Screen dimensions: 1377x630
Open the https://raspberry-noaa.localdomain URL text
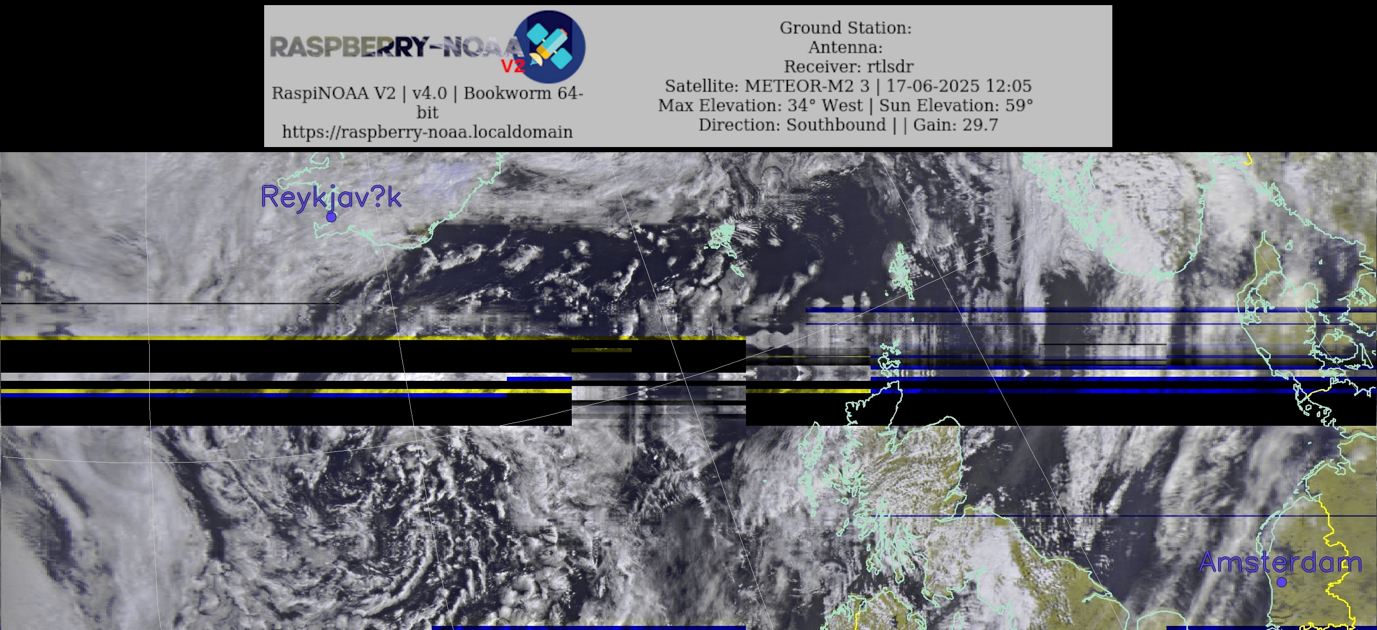point(427,132)
